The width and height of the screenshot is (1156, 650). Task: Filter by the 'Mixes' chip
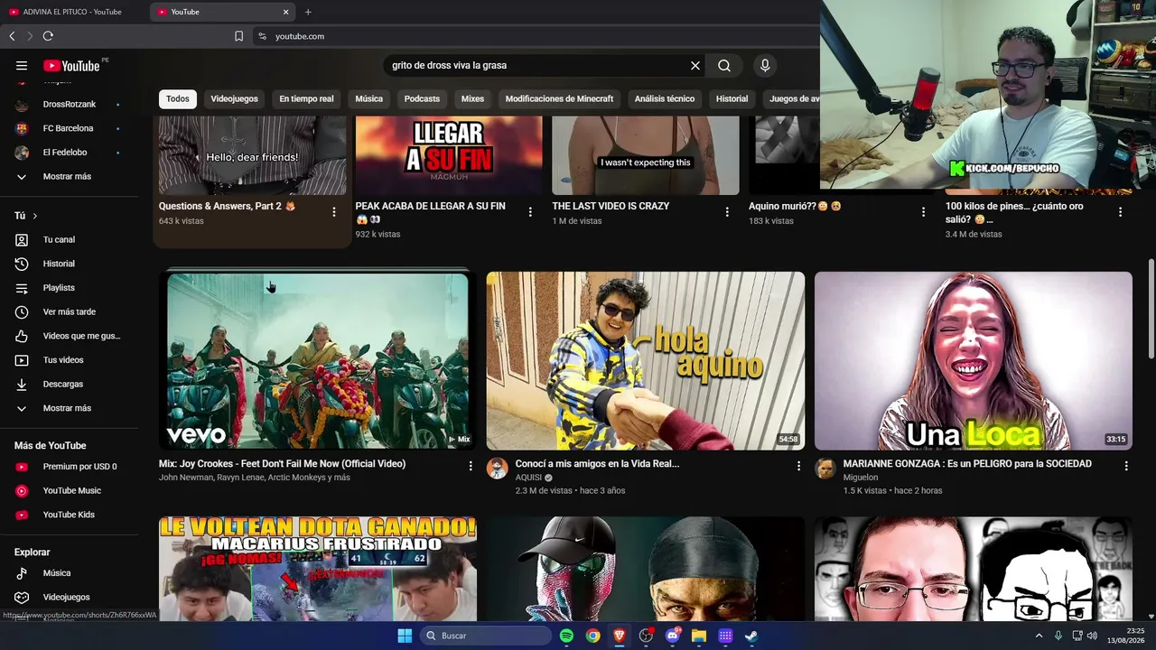click(472, 98)
